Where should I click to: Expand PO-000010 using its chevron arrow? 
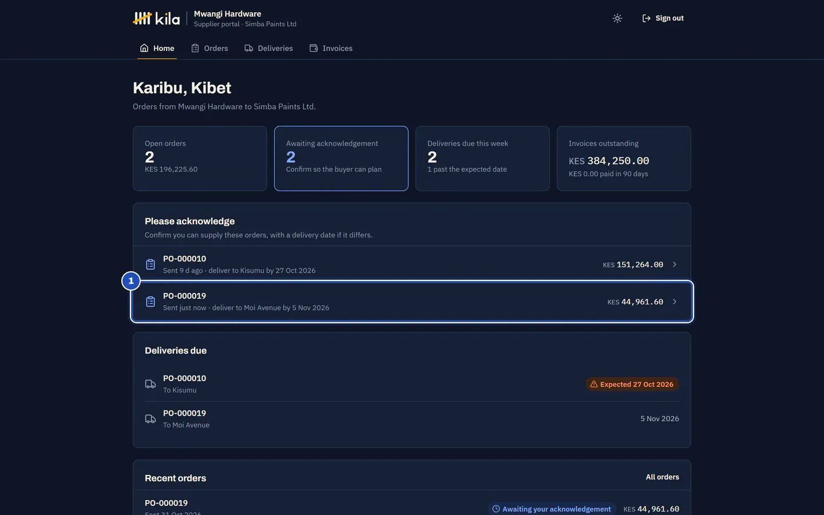click(675, 264)
